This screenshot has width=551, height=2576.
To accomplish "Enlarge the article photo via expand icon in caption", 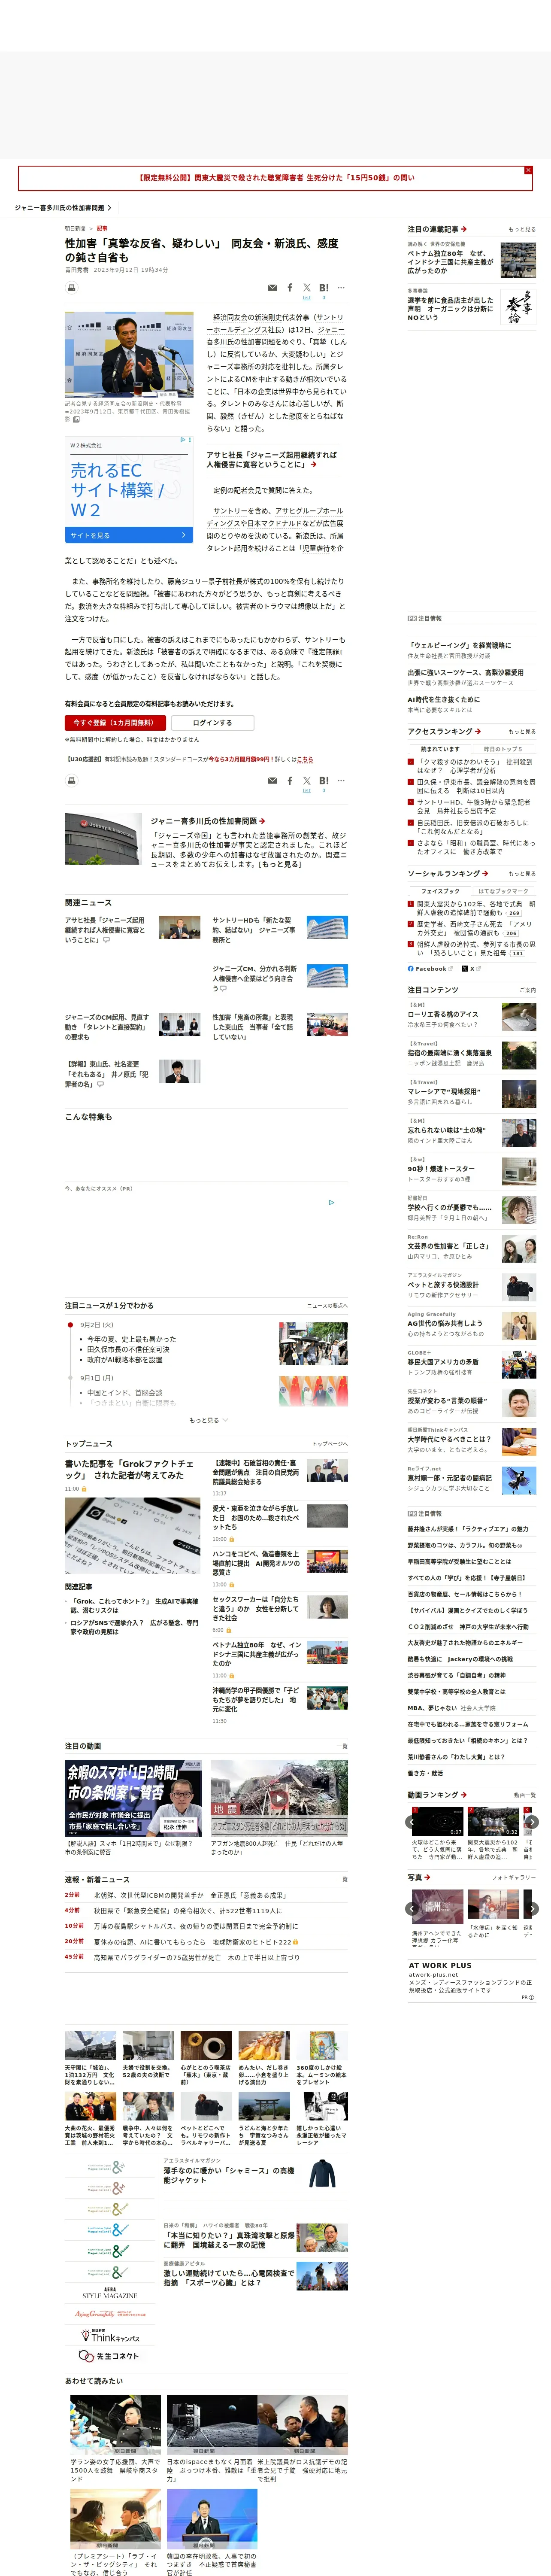I will 76,420.
